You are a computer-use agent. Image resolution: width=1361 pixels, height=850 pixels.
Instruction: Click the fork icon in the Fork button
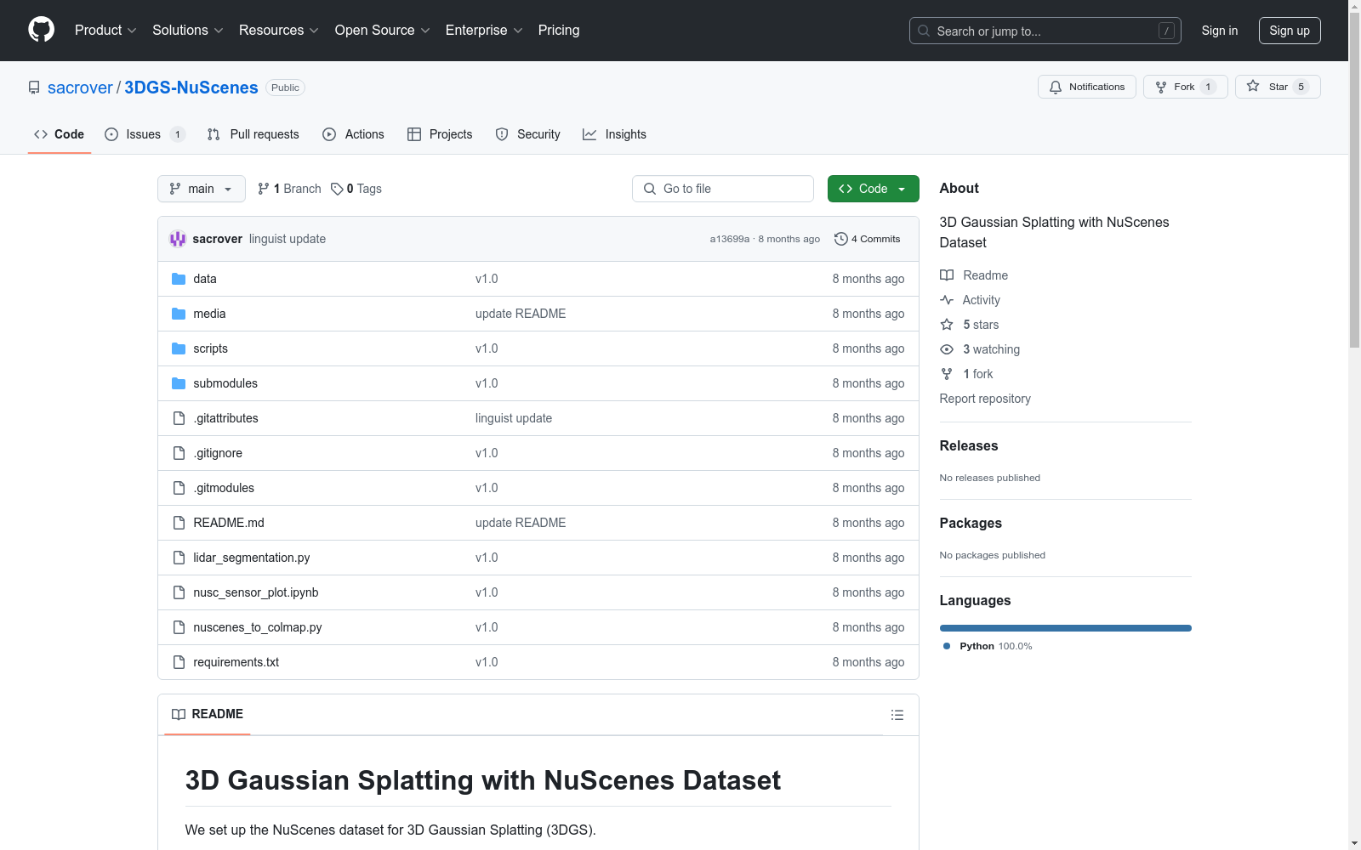click(x=1161, y=87)
